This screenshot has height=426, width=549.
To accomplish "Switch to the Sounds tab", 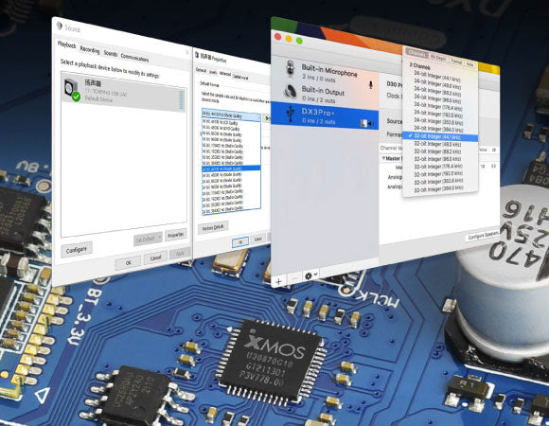I will coord(111,54).
